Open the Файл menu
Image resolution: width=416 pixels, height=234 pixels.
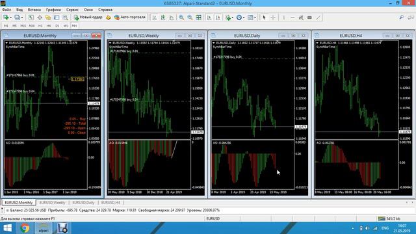(6, 10)
